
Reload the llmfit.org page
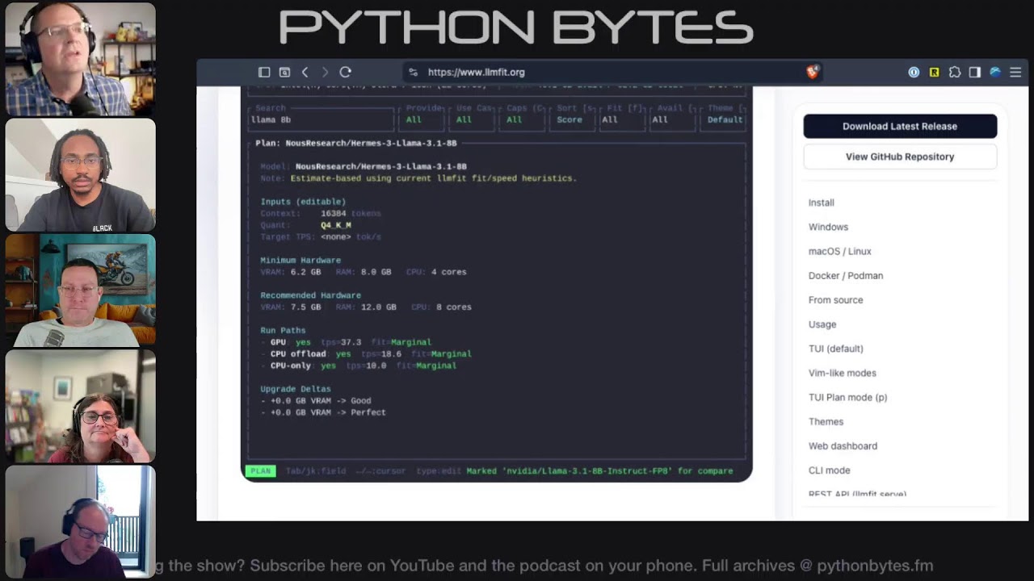[345, 72]
